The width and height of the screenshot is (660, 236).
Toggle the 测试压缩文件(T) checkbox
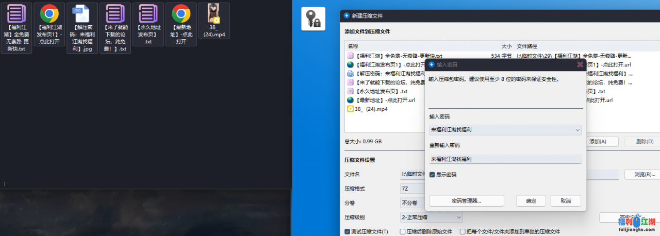(x=348, y=232)
